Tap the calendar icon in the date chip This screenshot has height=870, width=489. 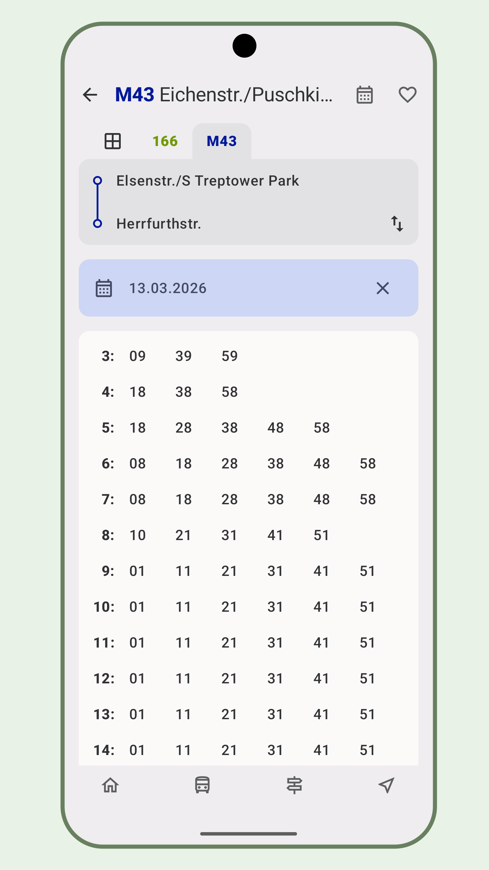click(104, 288)
